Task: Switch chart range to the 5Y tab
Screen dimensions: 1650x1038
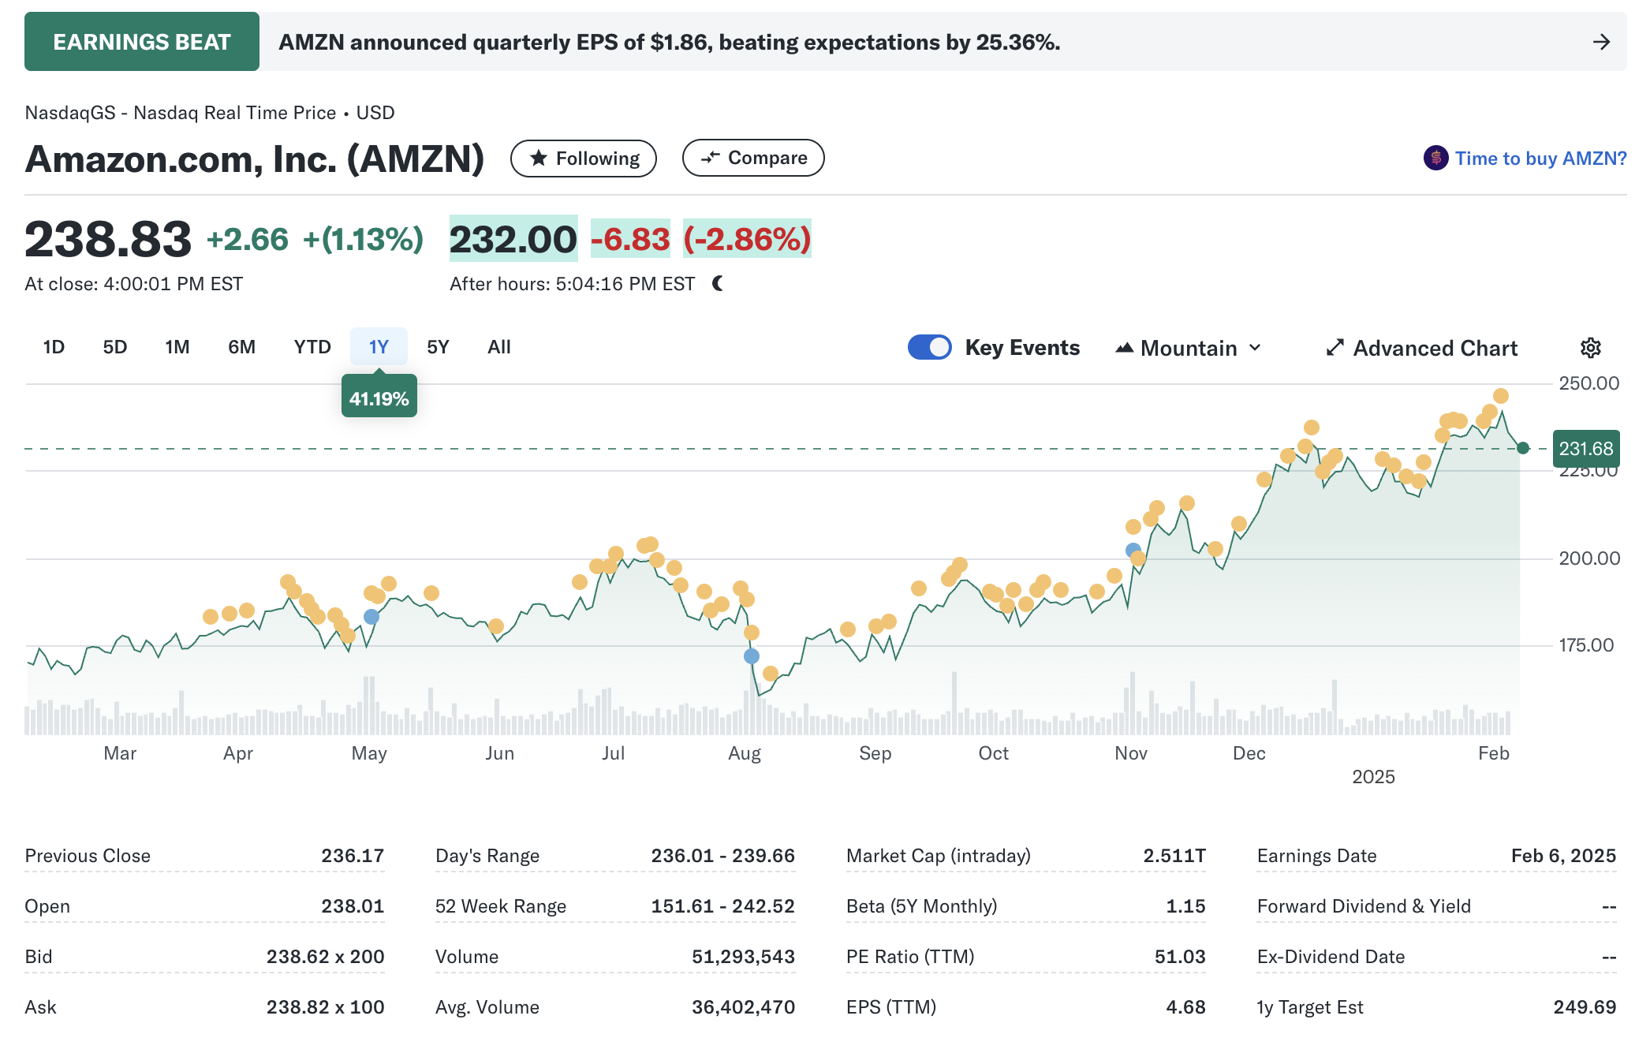Action: [x=438, y=347]
